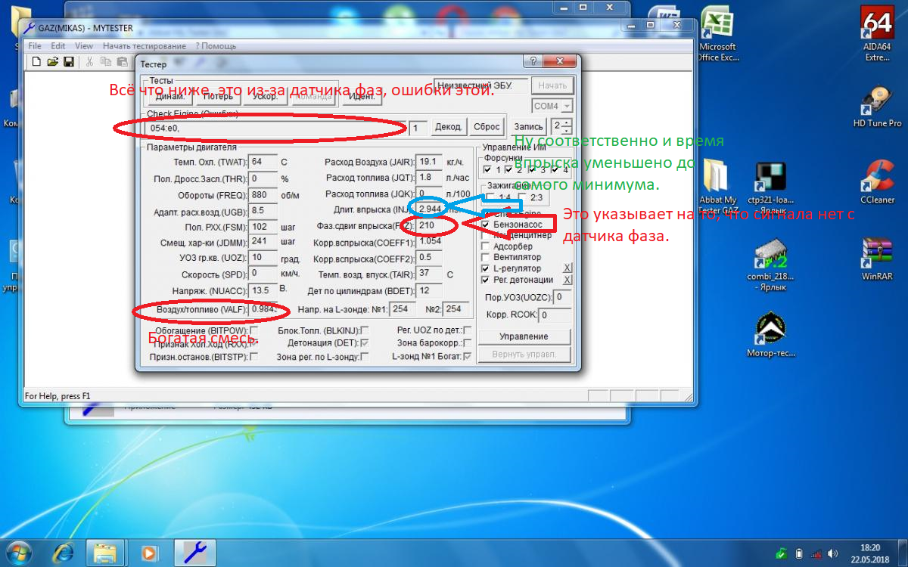908x567 pixels.
Task: Click the clock in system tray
Action: (x=870, y=553)
